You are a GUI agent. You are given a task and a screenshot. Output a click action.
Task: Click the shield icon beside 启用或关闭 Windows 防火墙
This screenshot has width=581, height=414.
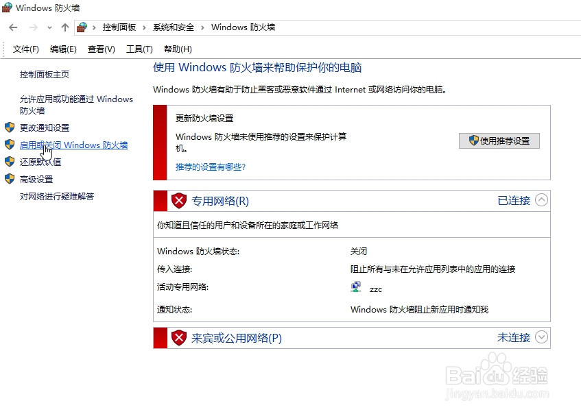click(10, 145)
